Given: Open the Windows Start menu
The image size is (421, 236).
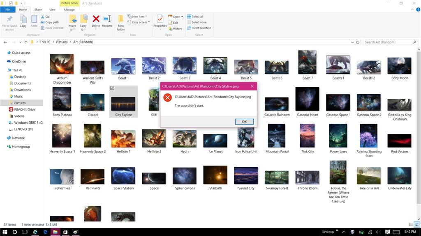Looking at the screenshot, I should tap(5, 232).
